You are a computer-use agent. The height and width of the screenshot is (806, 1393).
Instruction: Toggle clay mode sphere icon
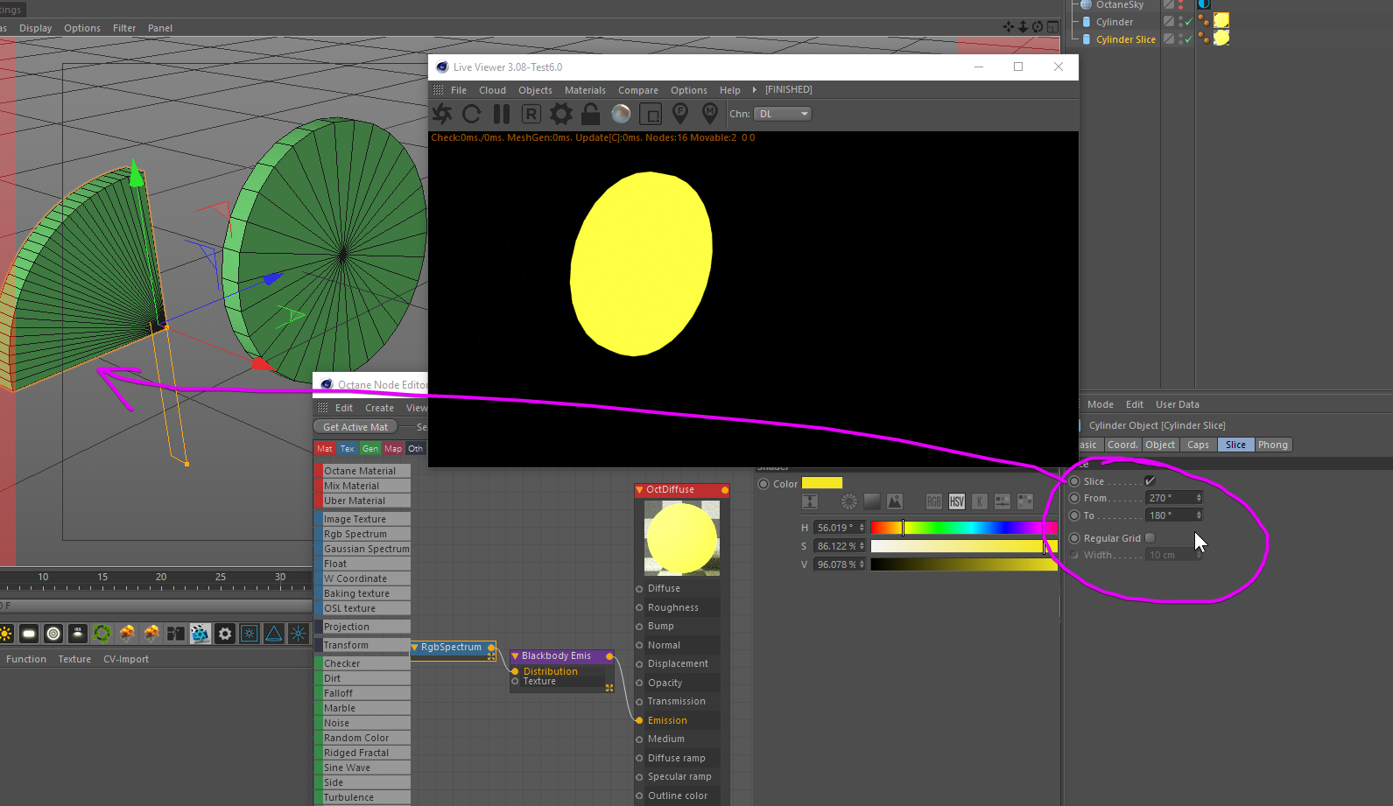click(x=621, y=114)
